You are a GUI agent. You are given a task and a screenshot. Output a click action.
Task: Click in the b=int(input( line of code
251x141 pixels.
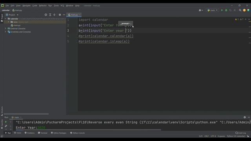(x=105, y=31)
